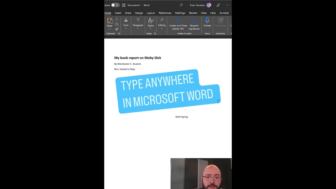This screenshot has width=336, height=189.
Task: Click the Copy icon
Action: click(117, 24)
